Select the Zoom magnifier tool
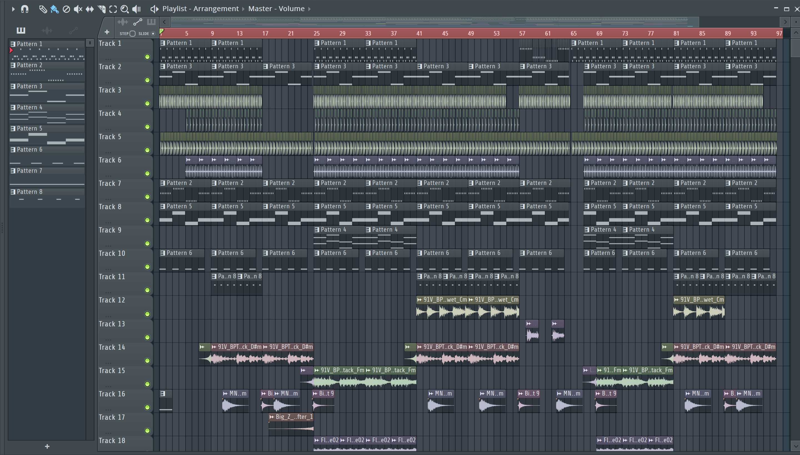The image size is (800, 455). pos(125,9)
